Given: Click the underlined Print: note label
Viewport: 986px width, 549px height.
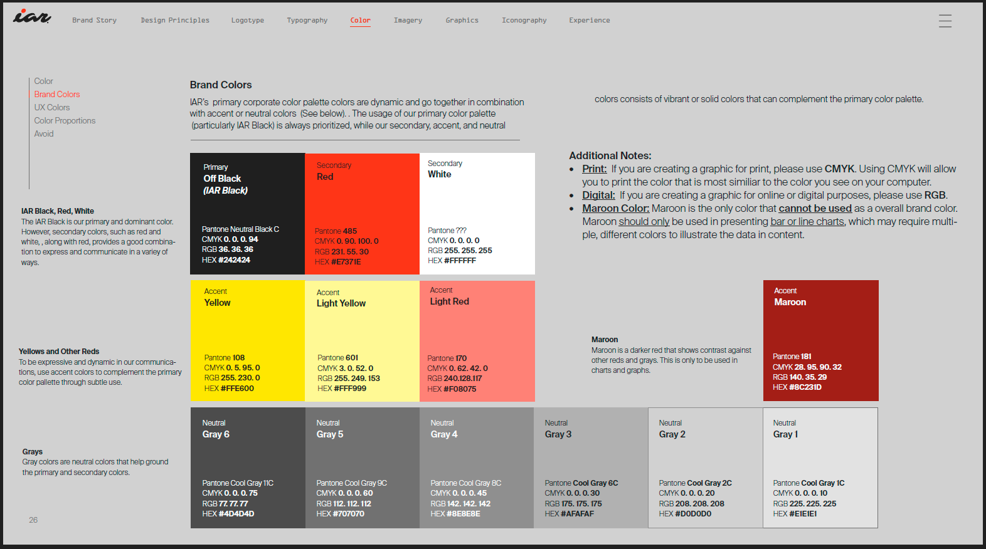Looking at the screenshot, I should [x=594, y=169].
